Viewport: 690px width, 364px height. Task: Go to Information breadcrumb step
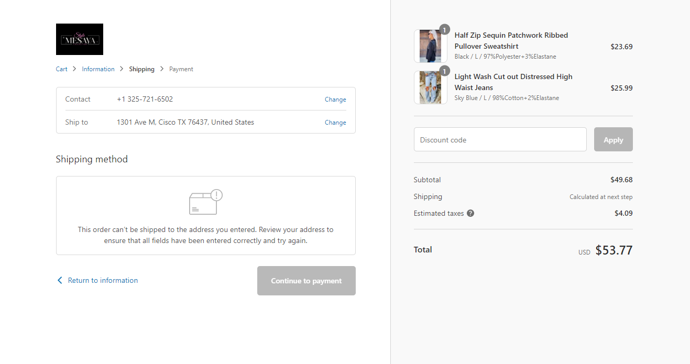tap(98, 69)
